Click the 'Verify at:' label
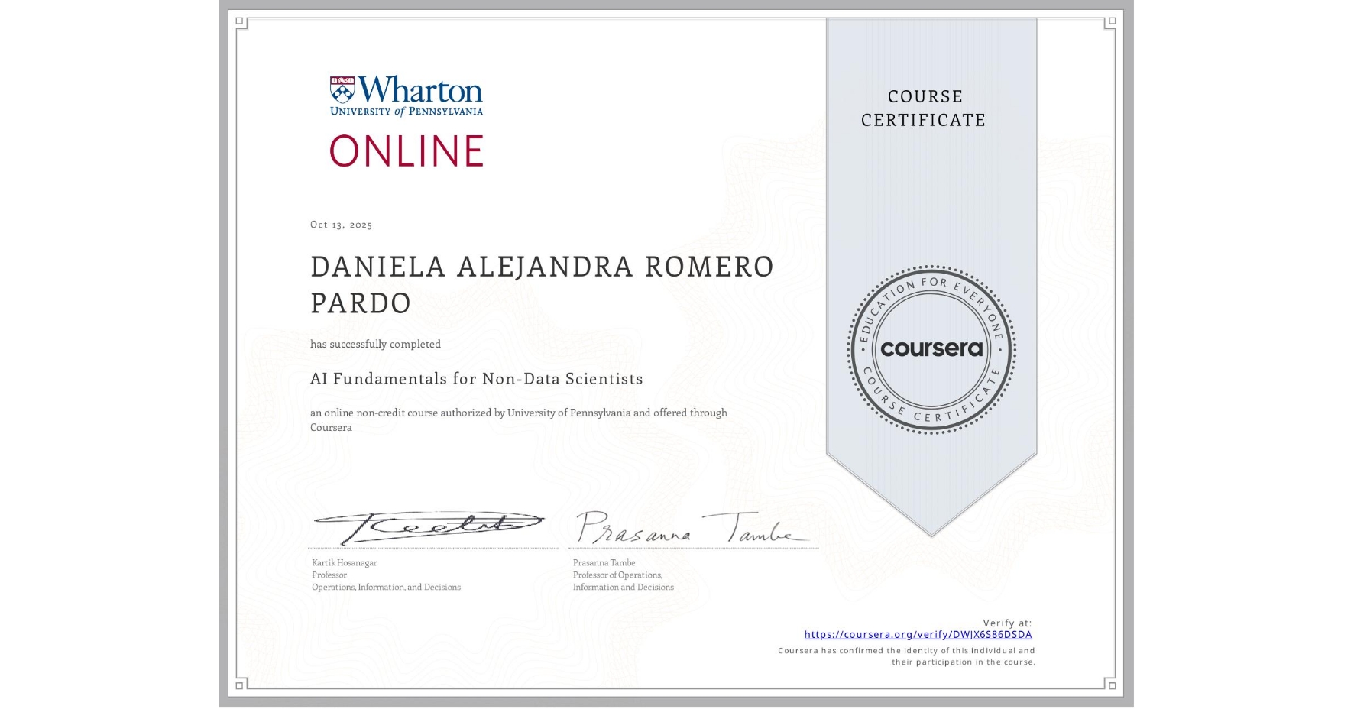Image resolution: width=1354 pixels, height=709 pixels. (1007, 623)
